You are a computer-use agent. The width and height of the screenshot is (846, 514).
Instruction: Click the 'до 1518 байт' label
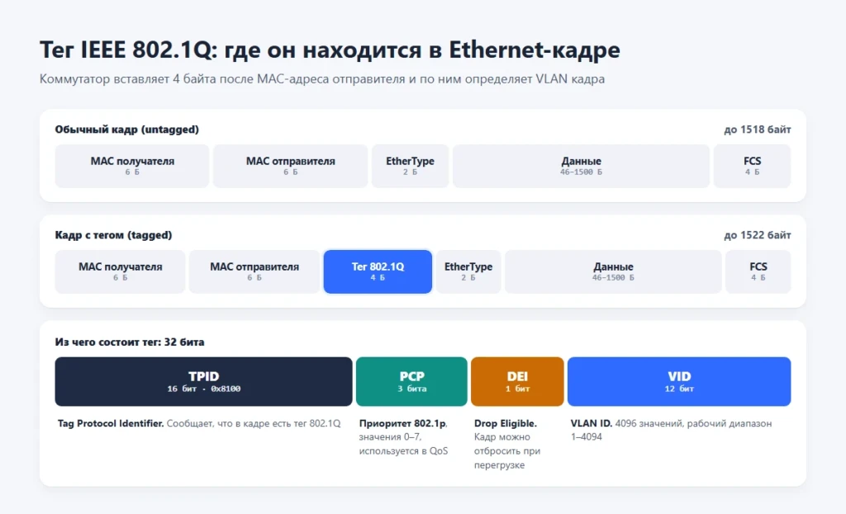click(x=757, y=130)
